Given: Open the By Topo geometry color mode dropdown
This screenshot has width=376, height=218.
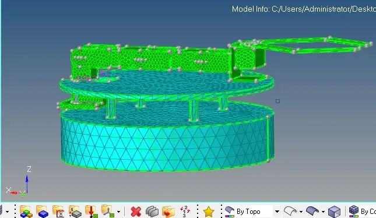Looking at the screenshot, I should [x=277, y=212].
